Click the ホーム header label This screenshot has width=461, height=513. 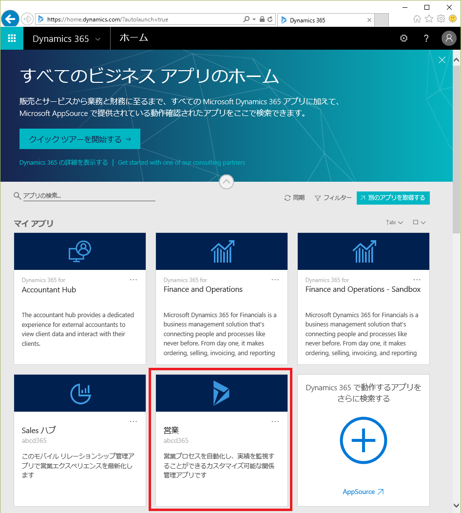tap(134, 38)
